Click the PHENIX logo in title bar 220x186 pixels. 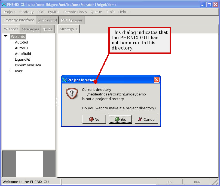(x=4, y=4)
